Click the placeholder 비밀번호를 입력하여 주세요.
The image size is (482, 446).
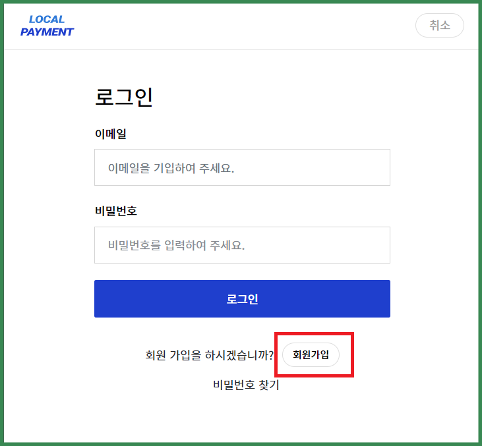pyautogui.click(x=176, y=245)
